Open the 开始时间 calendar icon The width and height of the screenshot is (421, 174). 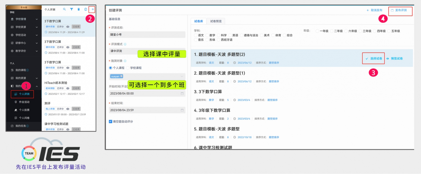(182, 93)
